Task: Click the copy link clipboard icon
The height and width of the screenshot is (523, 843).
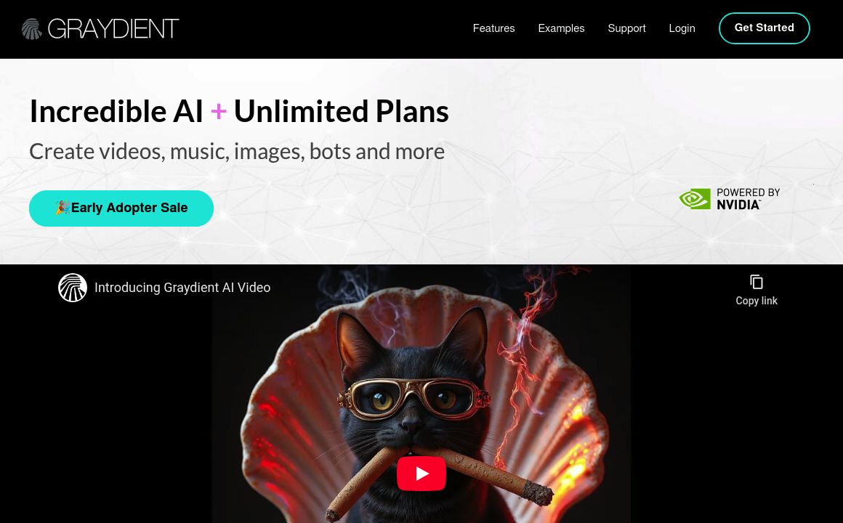Action: pos(757,282)
